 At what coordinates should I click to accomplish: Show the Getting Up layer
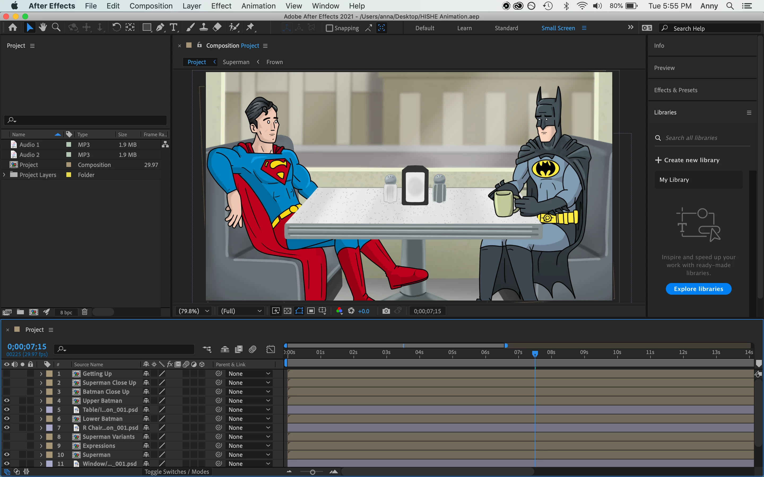coord(6,374)
